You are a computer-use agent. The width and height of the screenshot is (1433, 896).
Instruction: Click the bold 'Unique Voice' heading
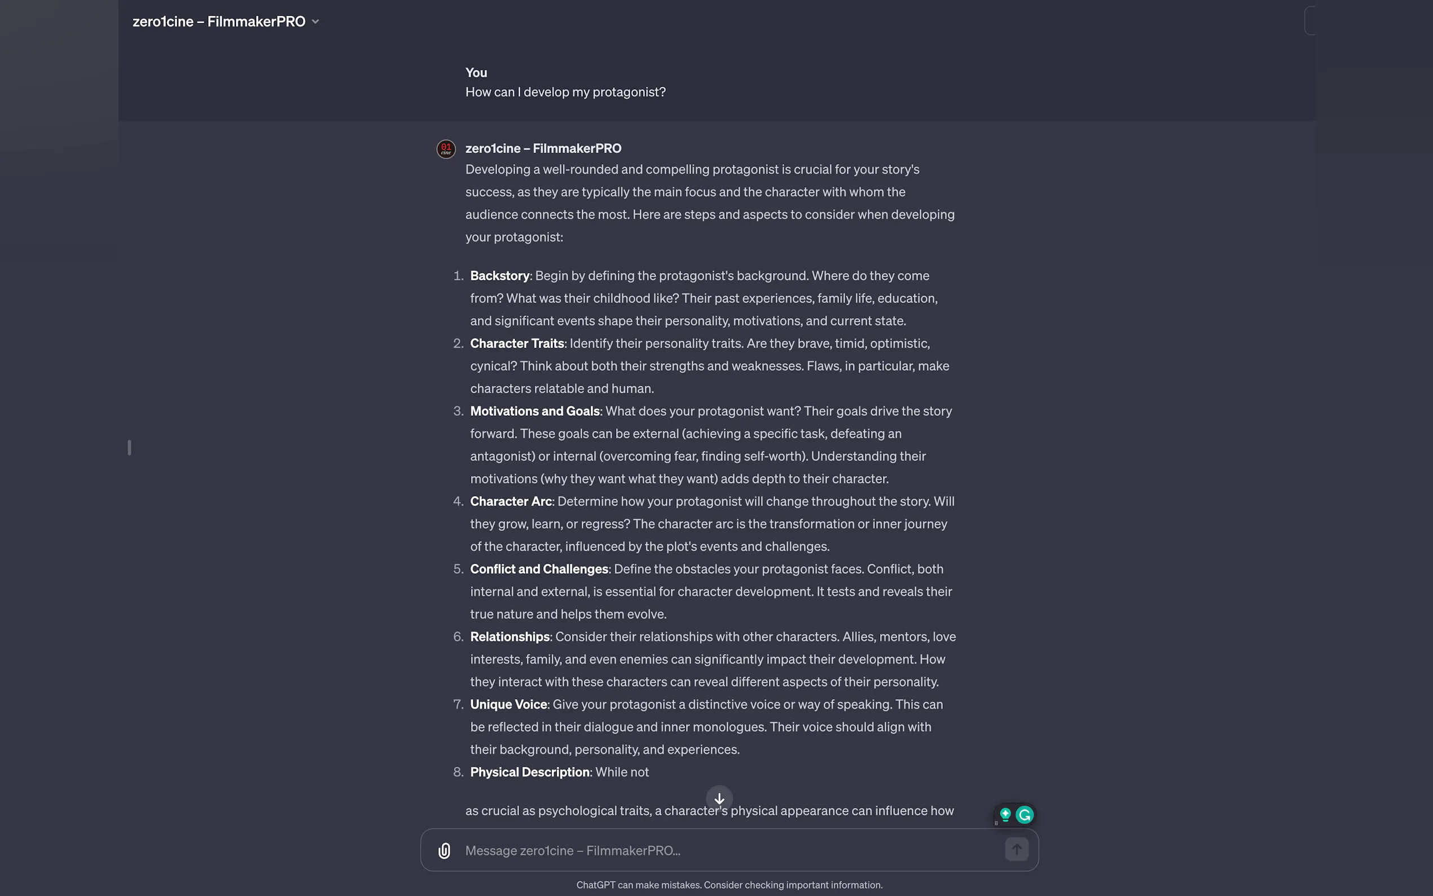click(x=508, y=705)
